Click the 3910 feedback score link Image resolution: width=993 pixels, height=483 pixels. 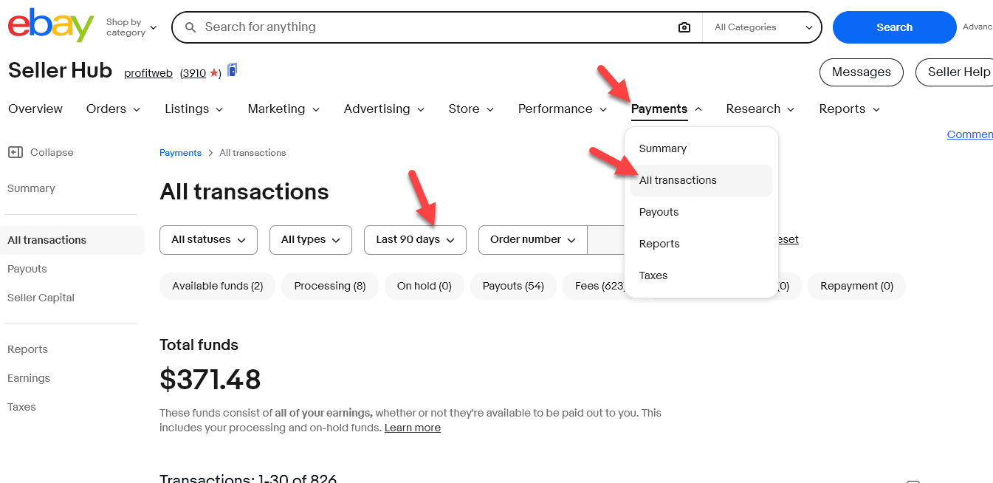click(x=194, y=73)
